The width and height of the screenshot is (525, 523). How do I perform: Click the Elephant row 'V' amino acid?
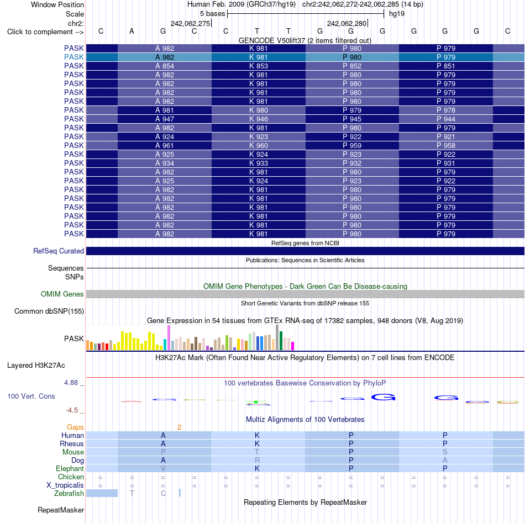[163, 468]
